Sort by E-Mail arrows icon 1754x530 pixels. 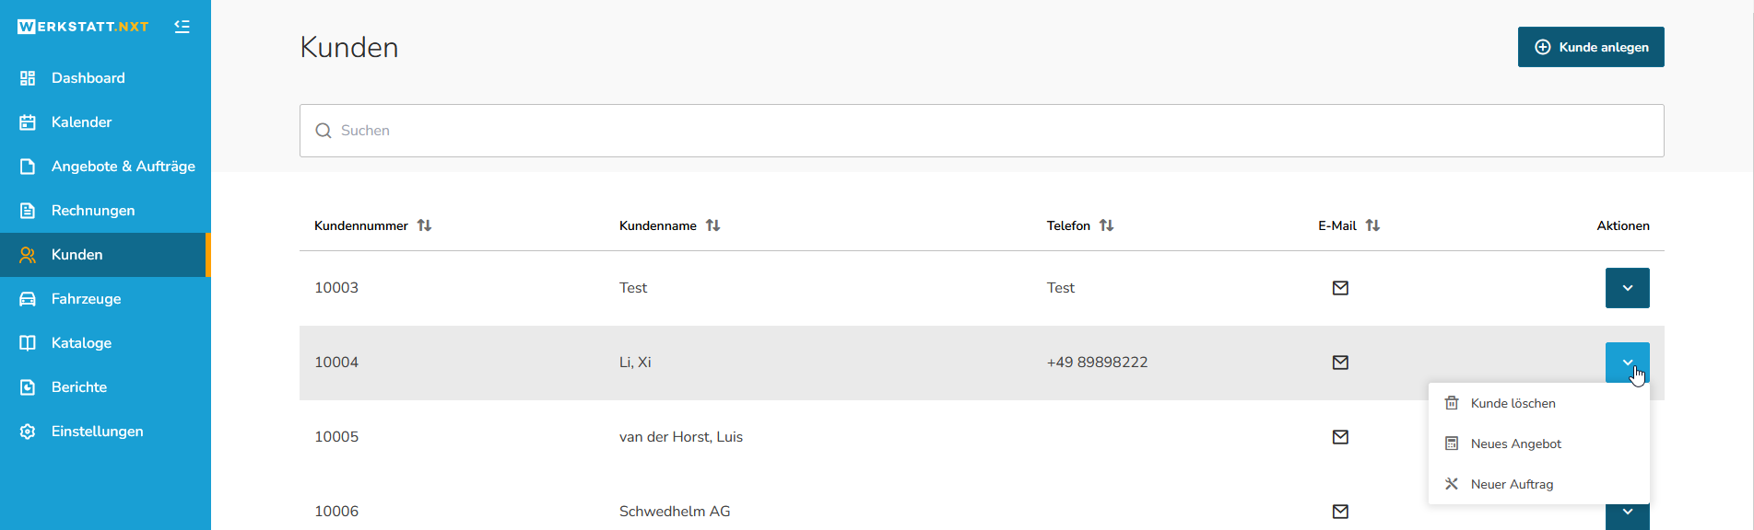[1372, 225]
